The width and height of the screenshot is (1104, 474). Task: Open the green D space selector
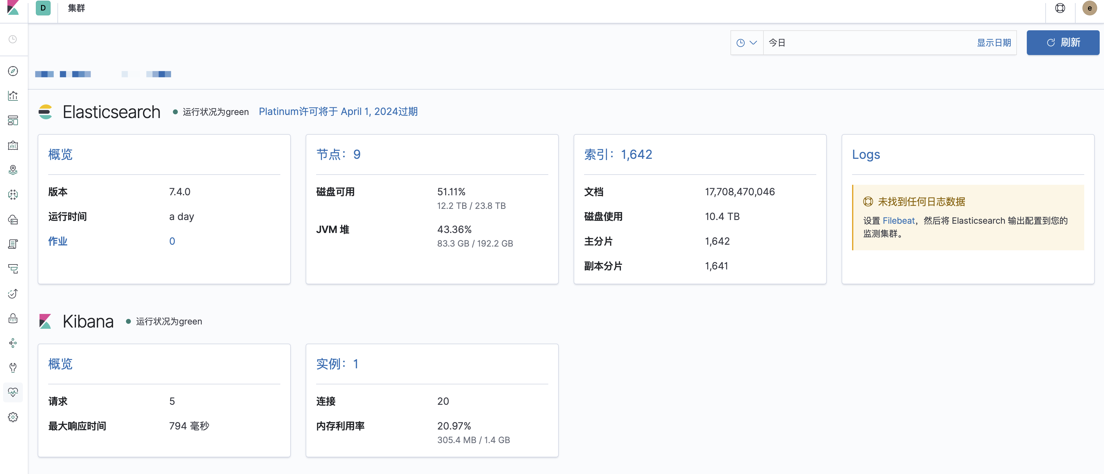coord(43,8)
